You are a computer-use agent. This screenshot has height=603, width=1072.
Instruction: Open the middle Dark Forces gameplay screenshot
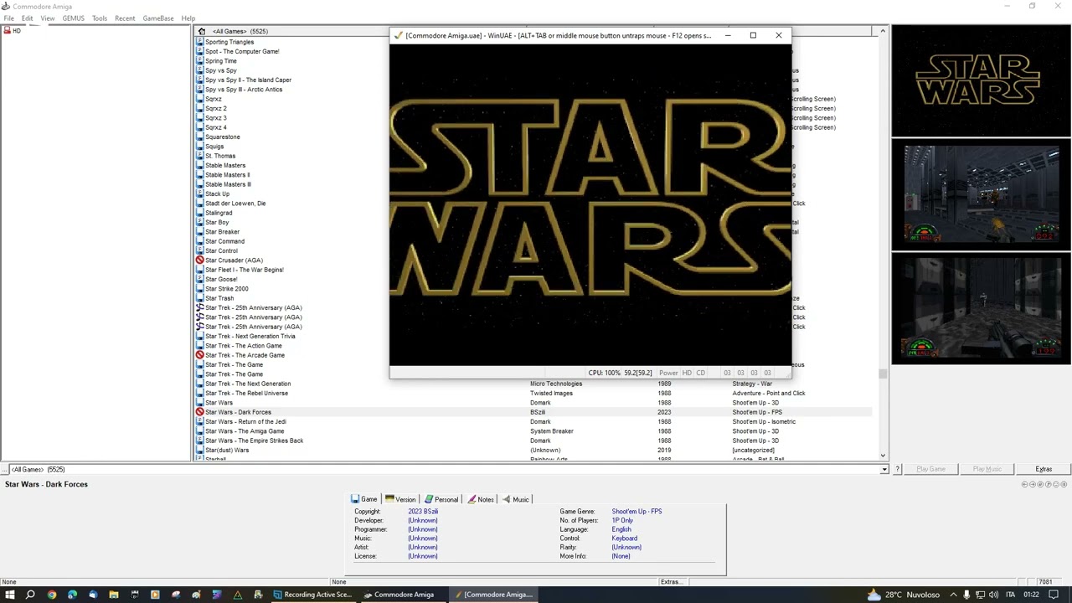pyautogui.click(x=981, y=194)
